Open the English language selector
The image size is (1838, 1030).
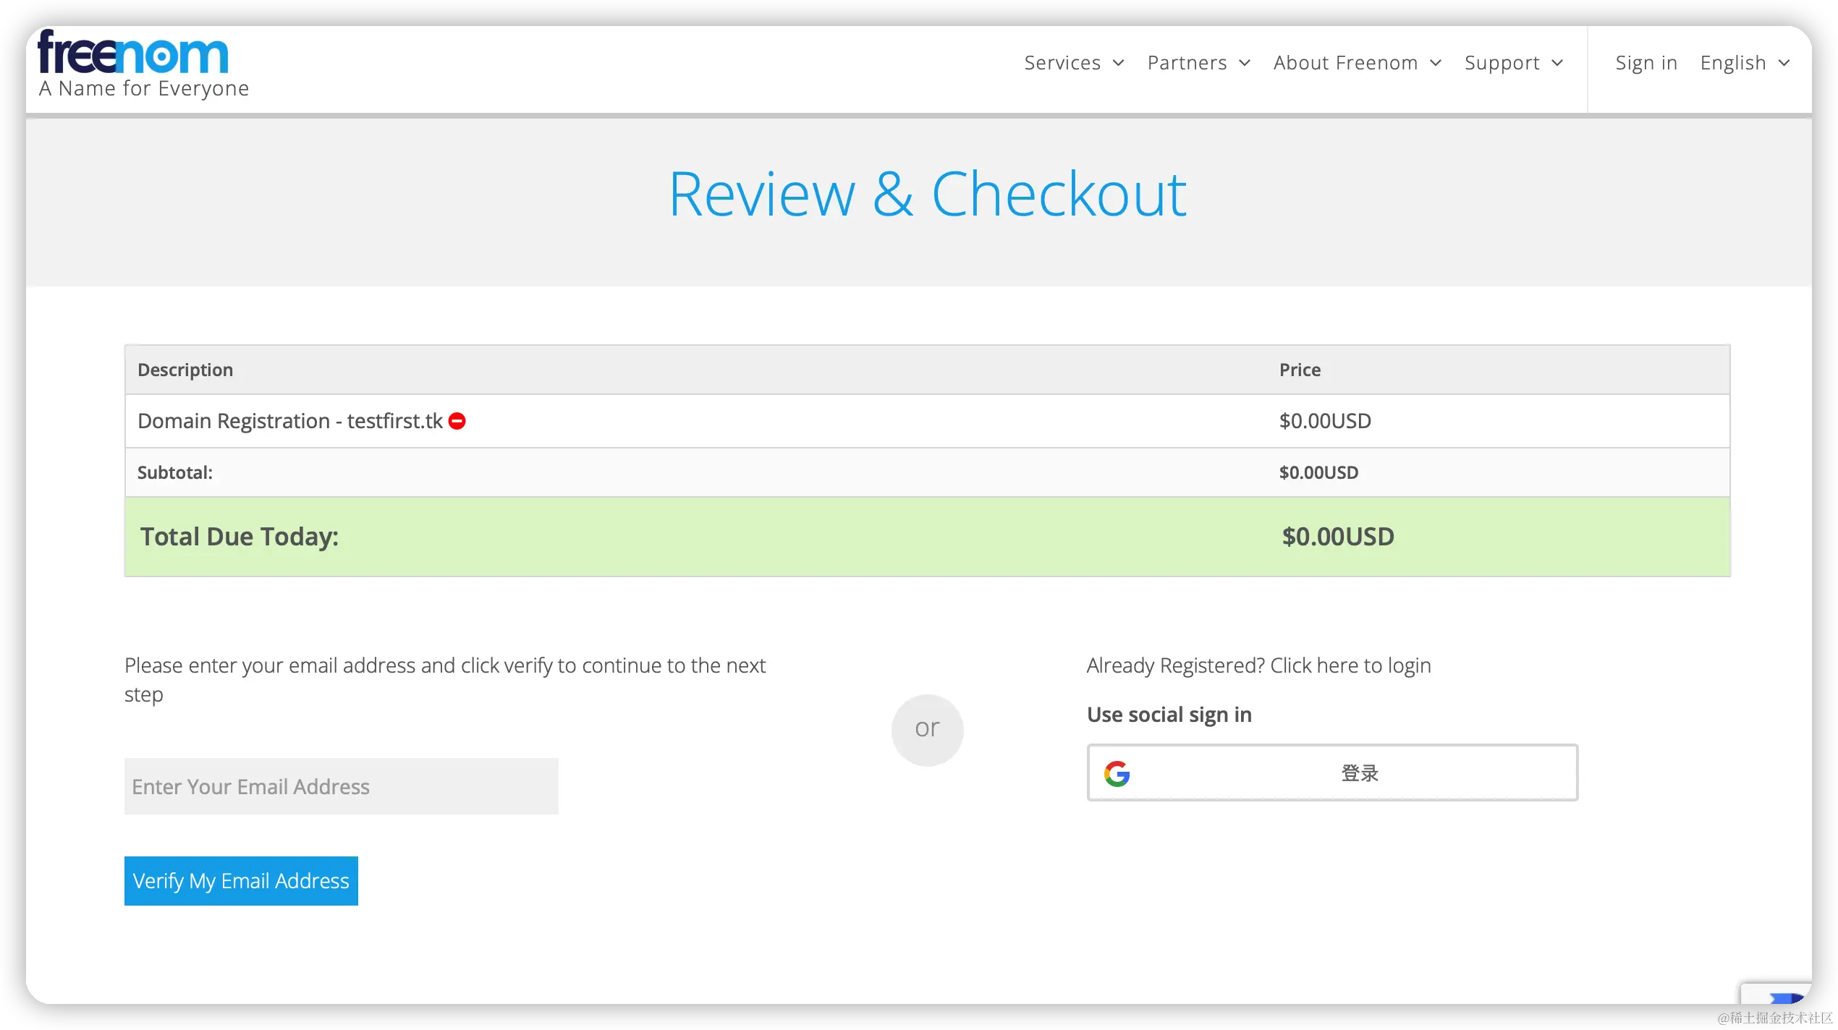[x=1744, y=64]
